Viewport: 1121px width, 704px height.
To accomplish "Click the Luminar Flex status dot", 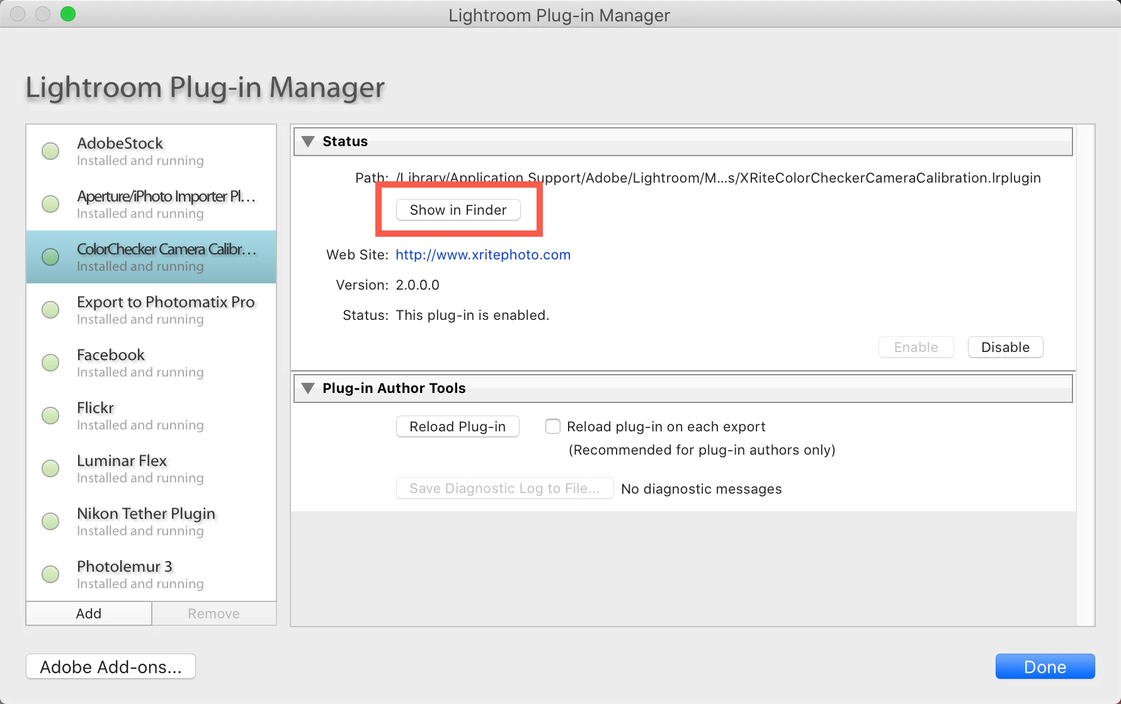I will coord(50,468).
